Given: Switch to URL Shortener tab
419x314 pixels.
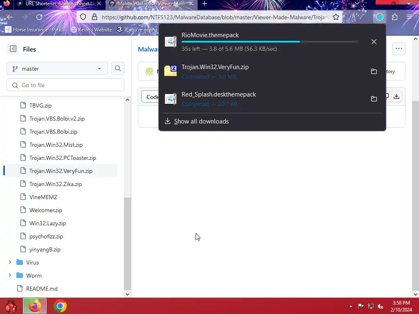Looking at the screenshot, I should click(x=59, y=4).
